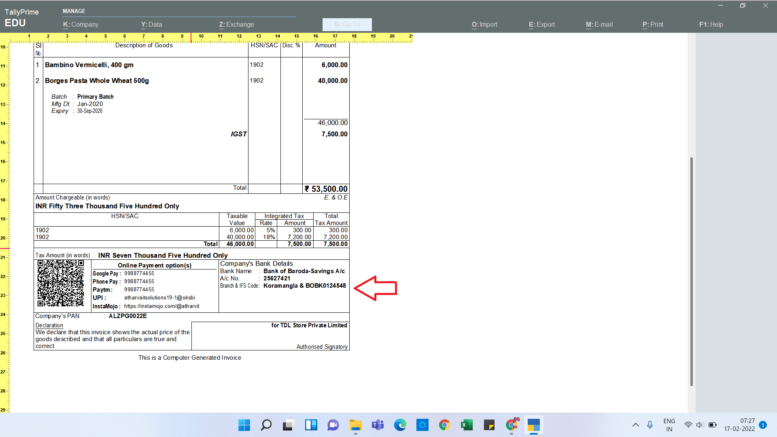Viewport: 777px width, 437px height.
Task: Click the P: Print option
Action: coord(653,24)
